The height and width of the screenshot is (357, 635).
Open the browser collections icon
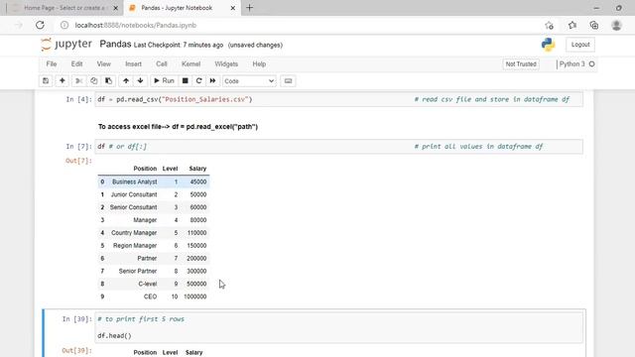click(594, 25)
